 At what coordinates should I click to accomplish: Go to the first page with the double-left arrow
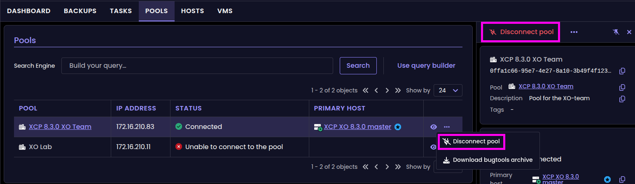[365, 90]
